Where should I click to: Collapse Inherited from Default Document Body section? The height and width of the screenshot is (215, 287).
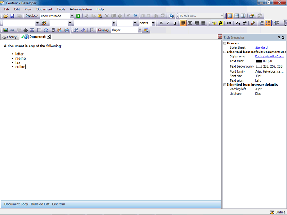225,52
